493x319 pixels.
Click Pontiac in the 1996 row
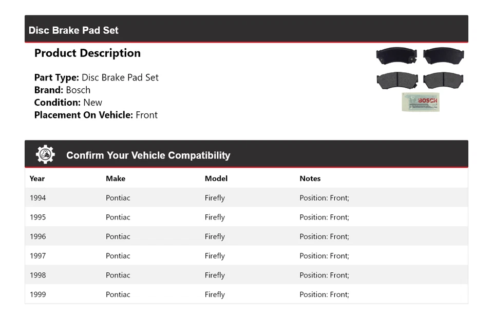118,236
